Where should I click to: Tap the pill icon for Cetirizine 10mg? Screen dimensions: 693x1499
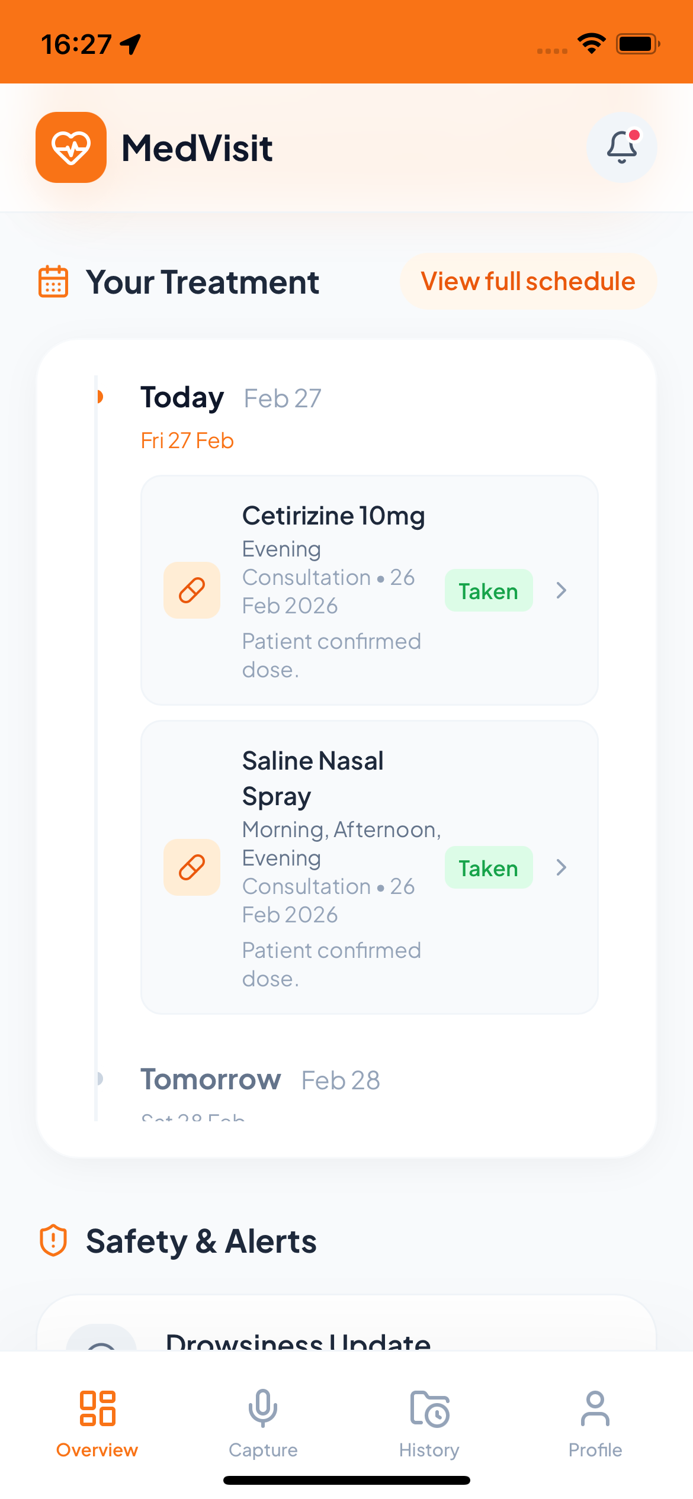tap(192, 590)
